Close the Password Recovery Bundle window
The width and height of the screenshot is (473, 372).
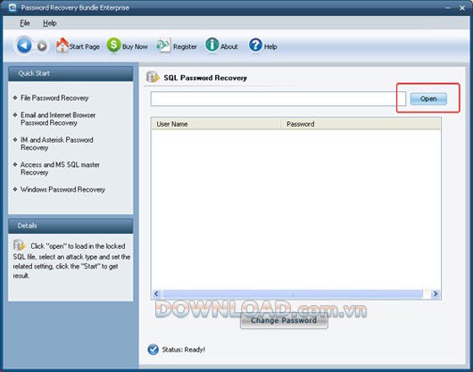click(462, 8)
